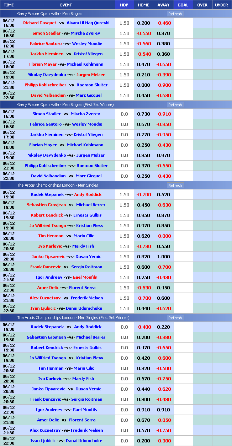
Task: Choose home odds 0.950 for Kendrick vs Gulbis
Action: (144, 216)
